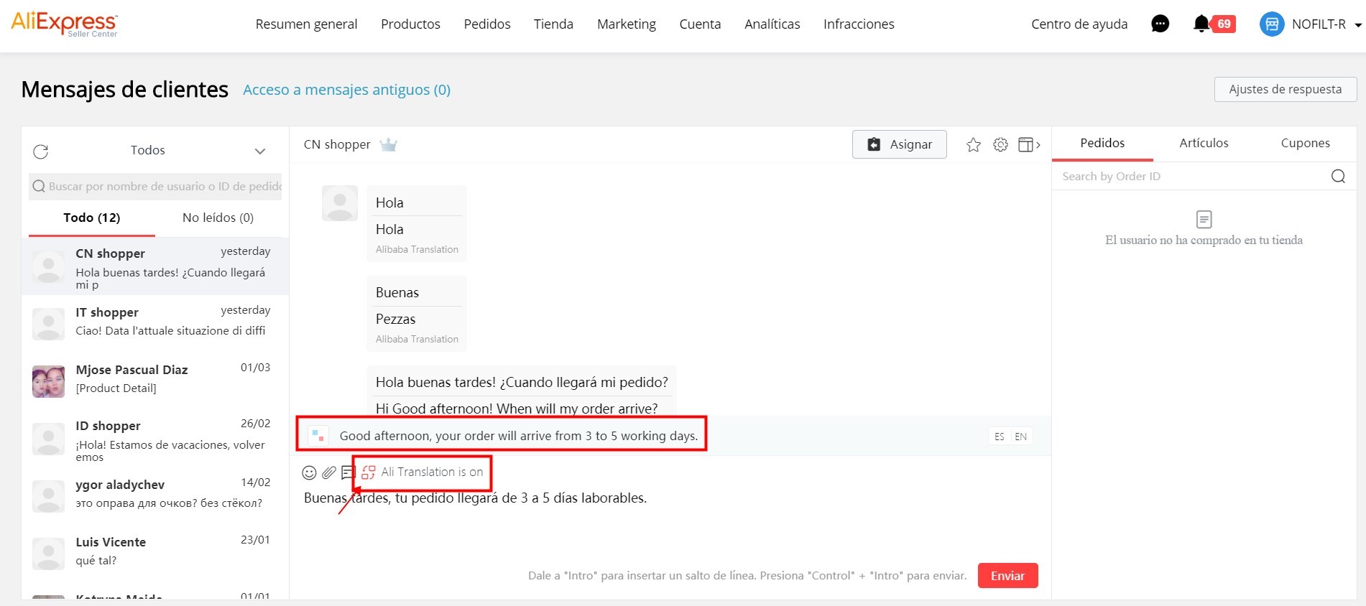The height and width of the screenshot is (606, 1366).
Task: Open the ygor aladychev conversation
Action: click(x=155, y=495)
